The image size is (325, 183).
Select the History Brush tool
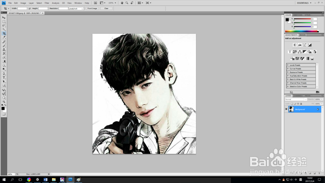coord(4,54)
